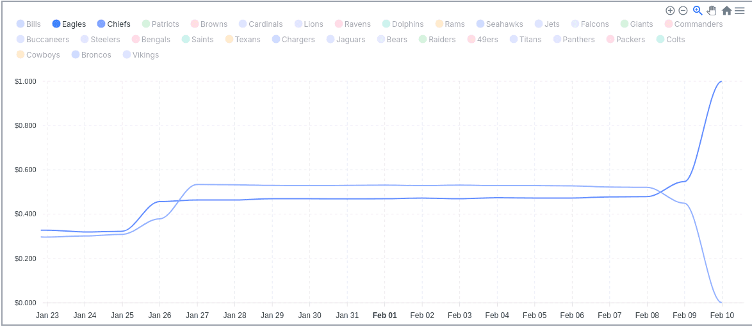
Task: Click the Jan 30 x-axis label
Action: coord(310,315)
